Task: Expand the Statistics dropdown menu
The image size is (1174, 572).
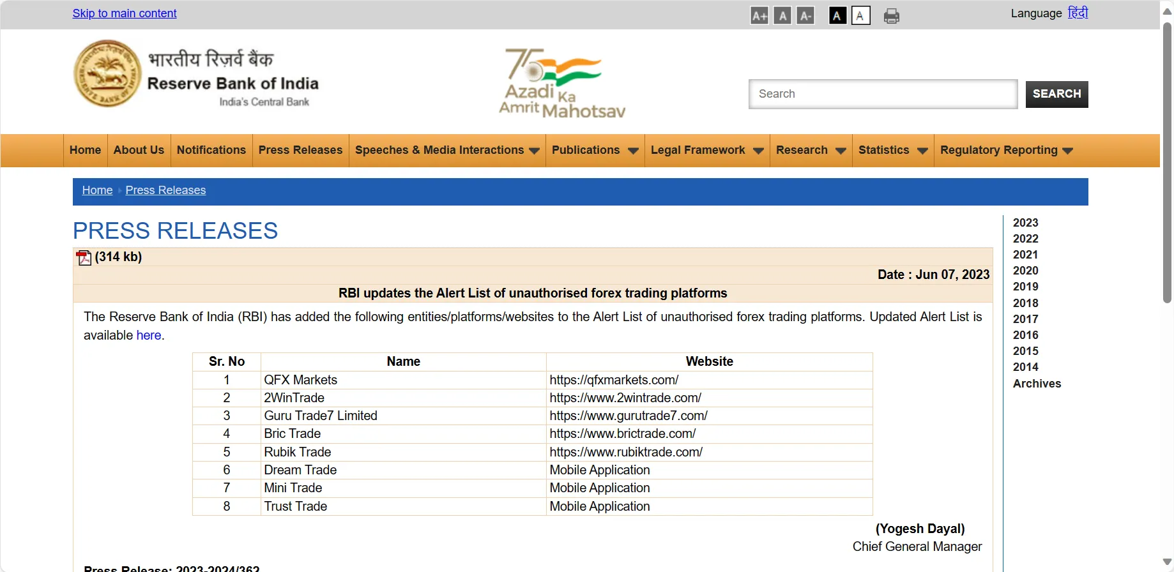Action: coord(893,150)
